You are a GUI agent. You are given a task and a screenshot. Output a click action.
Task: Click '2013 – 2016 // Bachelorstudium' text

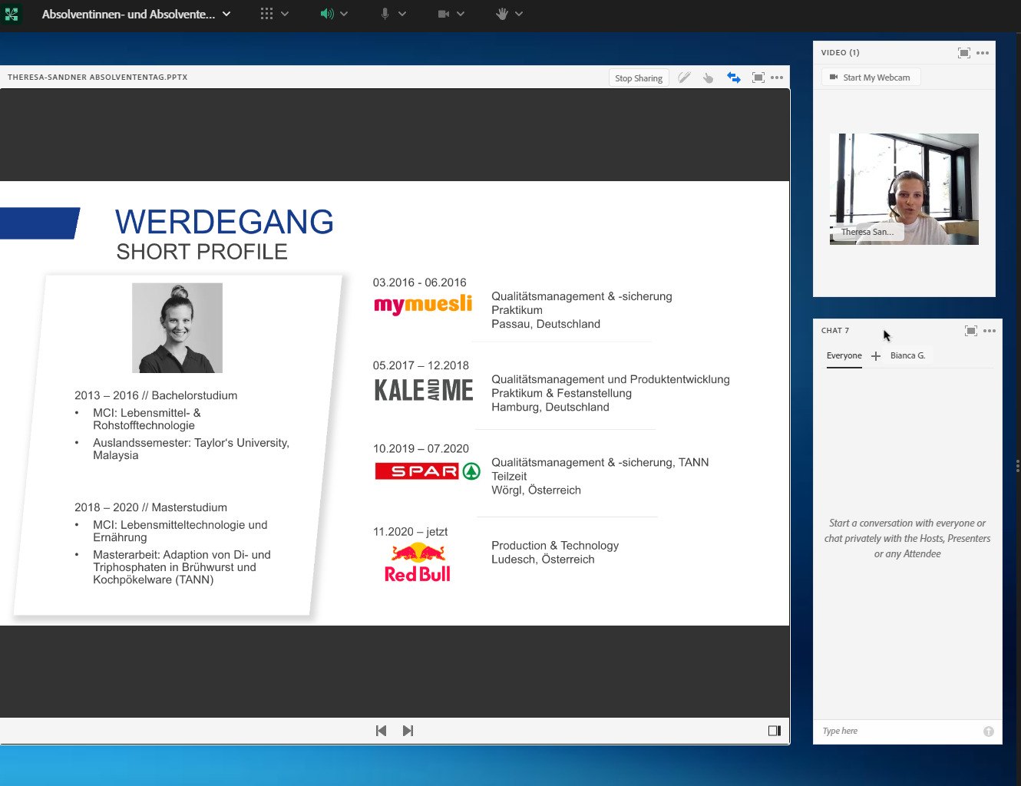pos(156,395)
